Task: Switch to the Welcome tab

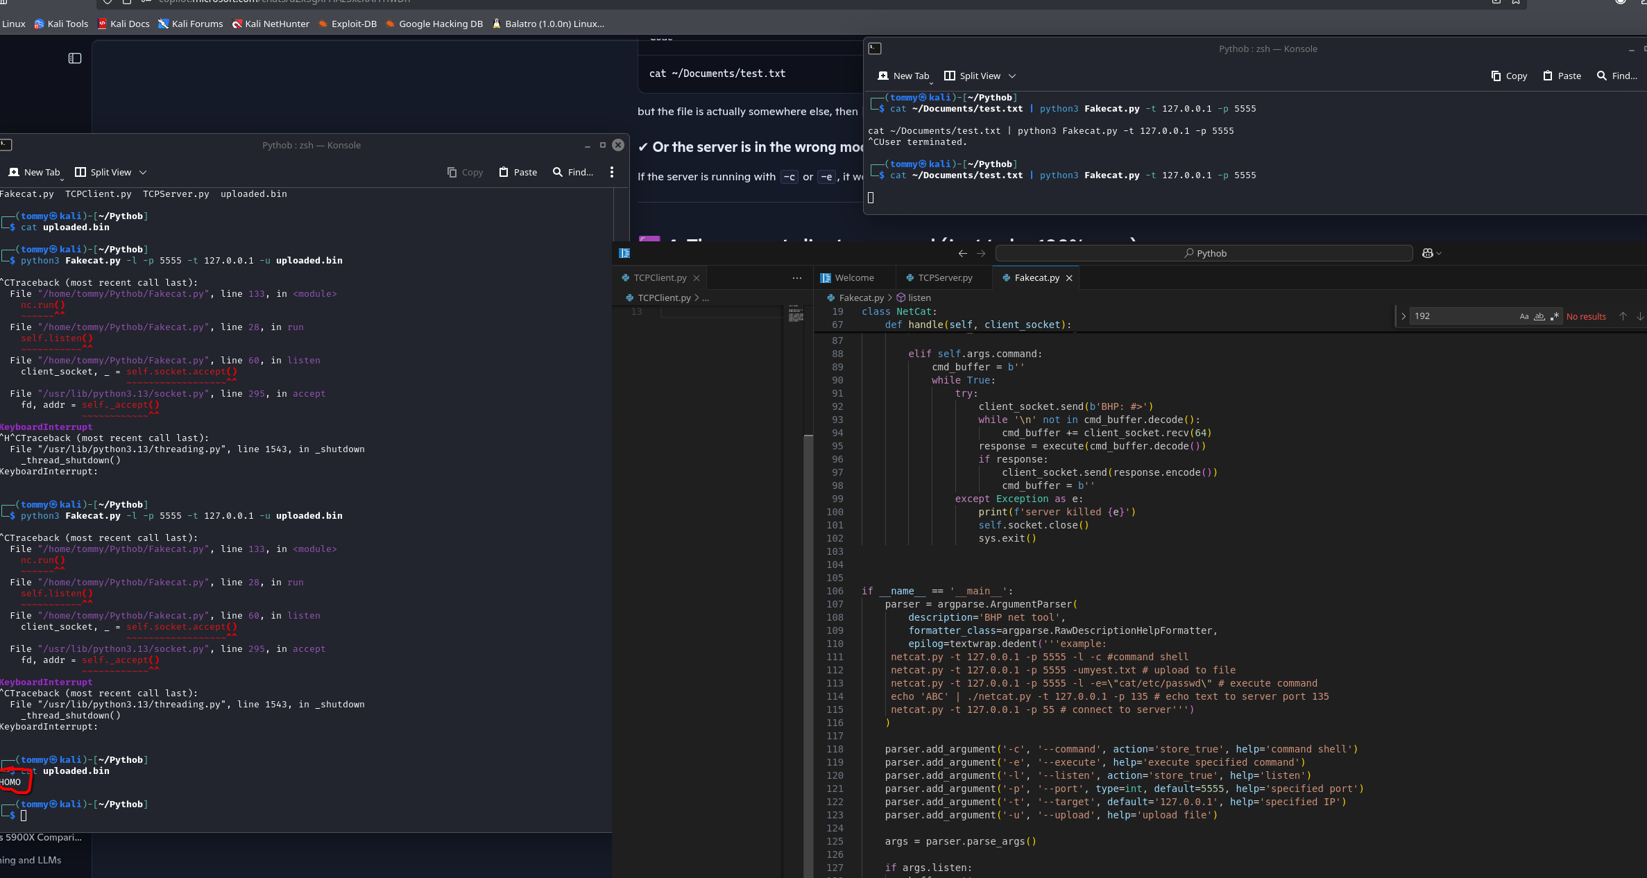Action: tap(853, 277)
